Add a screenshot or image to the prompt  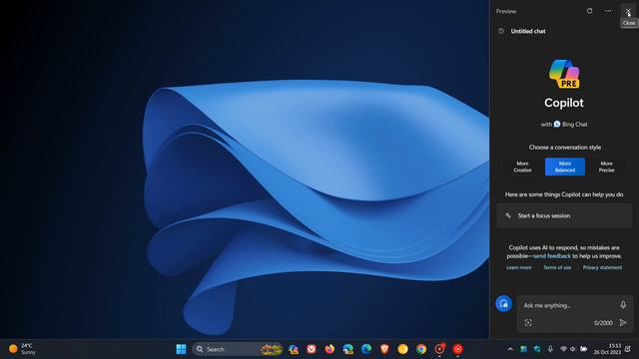coord(528,323)
